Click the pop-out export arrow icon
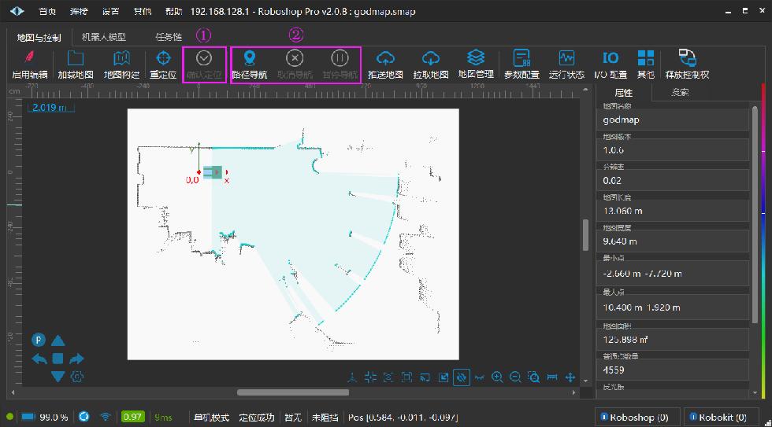The image size is (772, 427). [444, 377]
